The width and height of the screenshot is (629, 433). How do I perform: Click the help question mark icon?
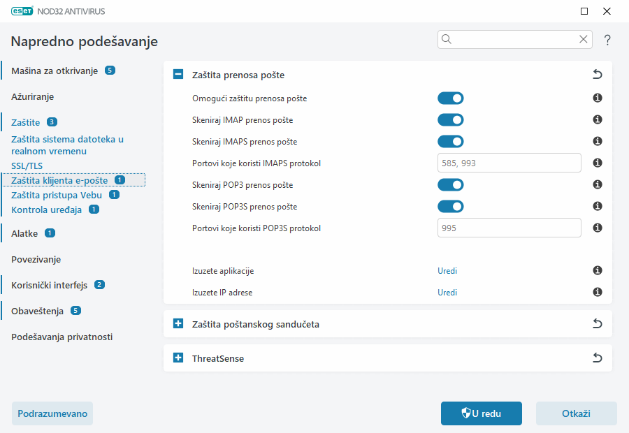pyautogui.click(x=607, y=40)
